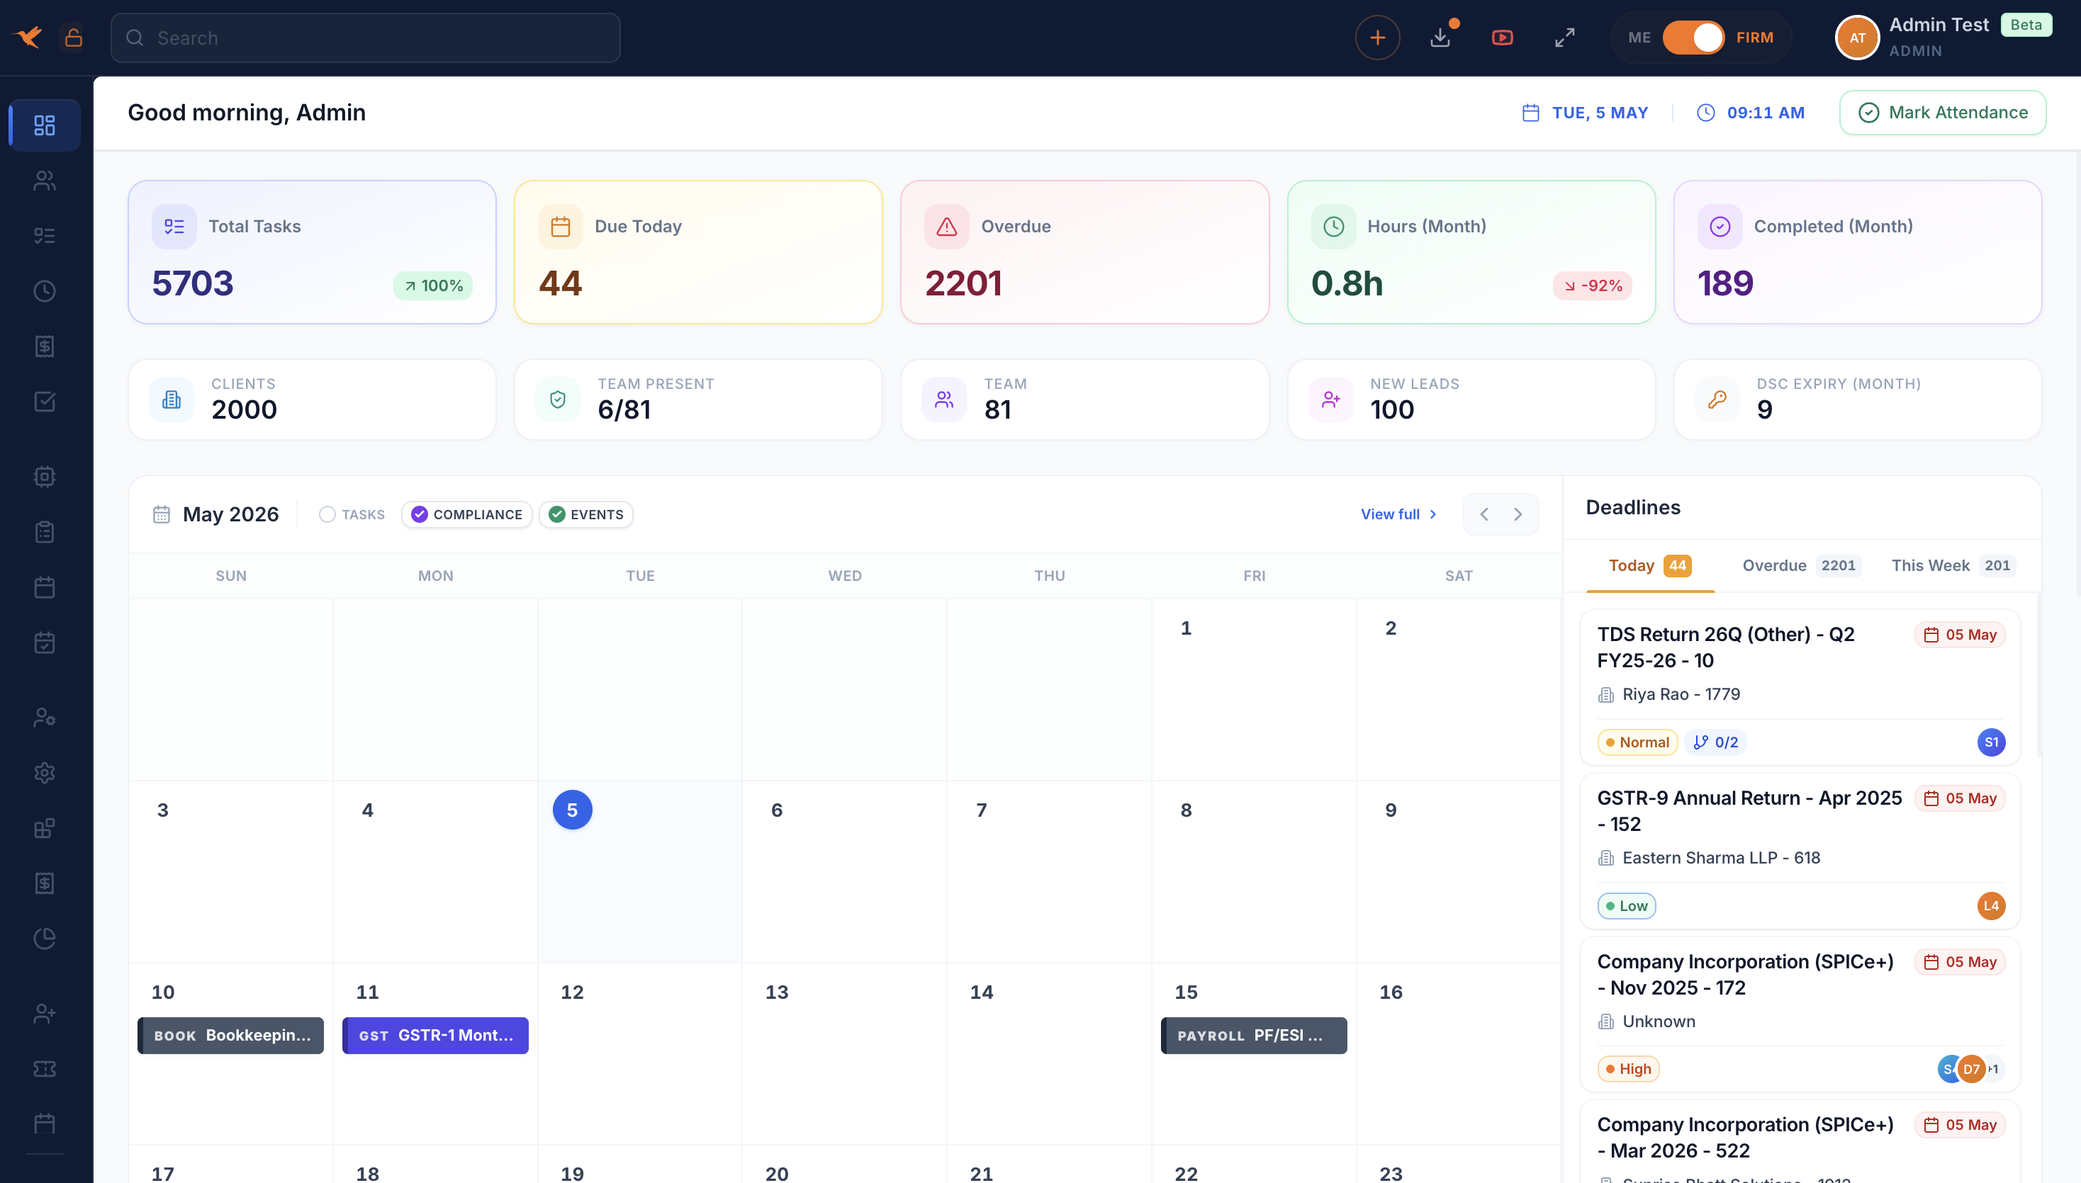Toggle the COMPLIANCE calendar filter
This screenshot has width=2081, height=1183.
466,514
